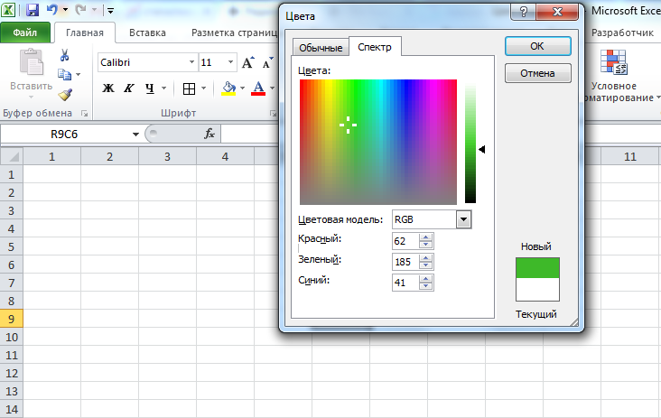Select the Спектр tab in Цвета dialog
Viewport: 661px width, 418px height.
[375, 46]
